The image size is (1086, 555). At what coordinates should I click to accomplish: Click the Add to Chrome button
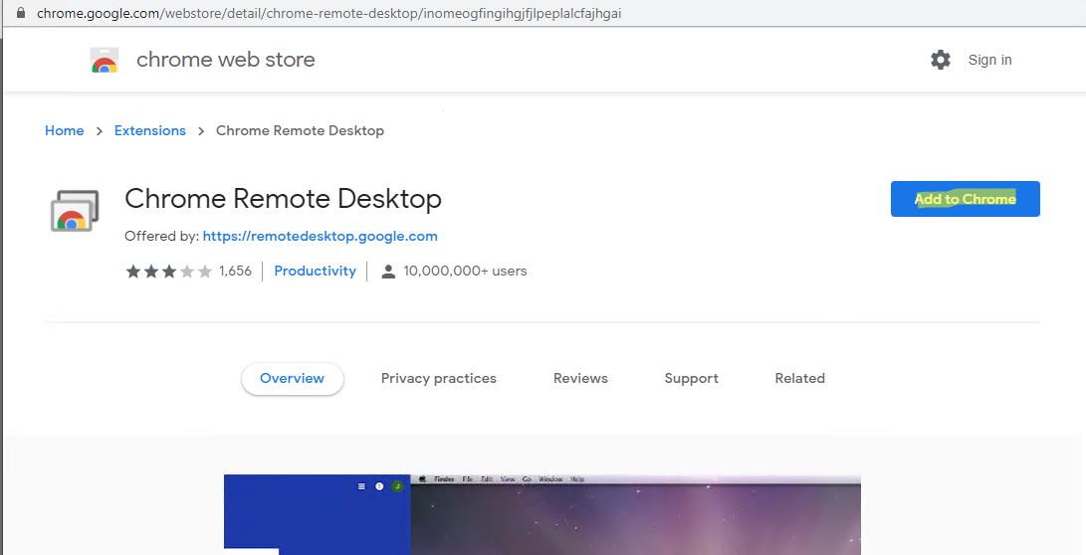point(965,199)
